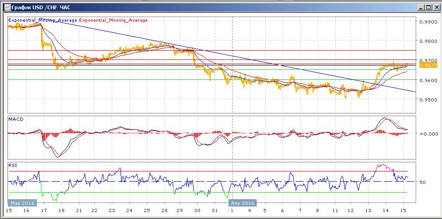Click the 0.9600 price axis label
The width and height of the screenshot is (442, 219).
tap(428, 80)
